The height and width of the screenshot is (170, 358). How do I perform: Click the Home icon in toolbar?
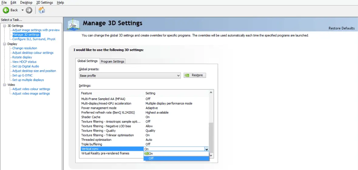coord(42,10)
